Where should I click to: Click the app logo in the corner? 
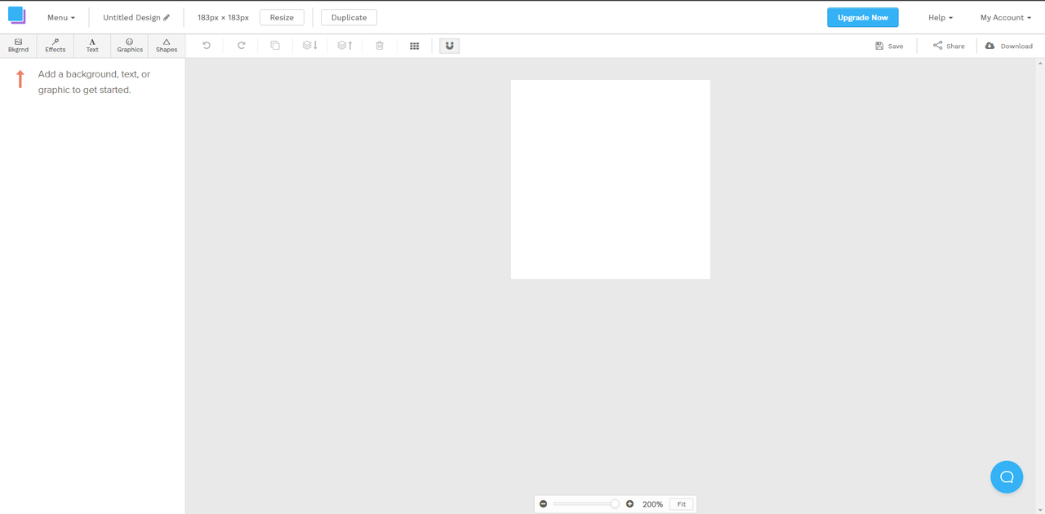tap(17, 16)
